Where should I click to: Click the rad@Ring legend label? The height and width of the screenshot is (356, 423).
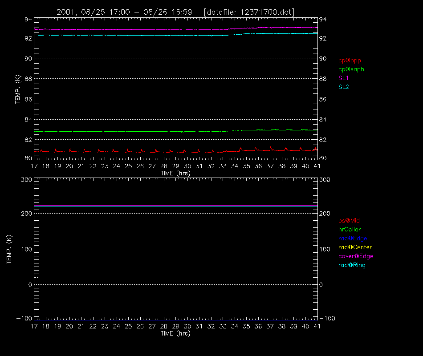[x=352, y=265]
